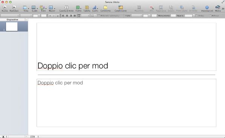This screenshot has width=225, height=138.
Task: Click the Maschera mask tool
Action: pos(139,8)
